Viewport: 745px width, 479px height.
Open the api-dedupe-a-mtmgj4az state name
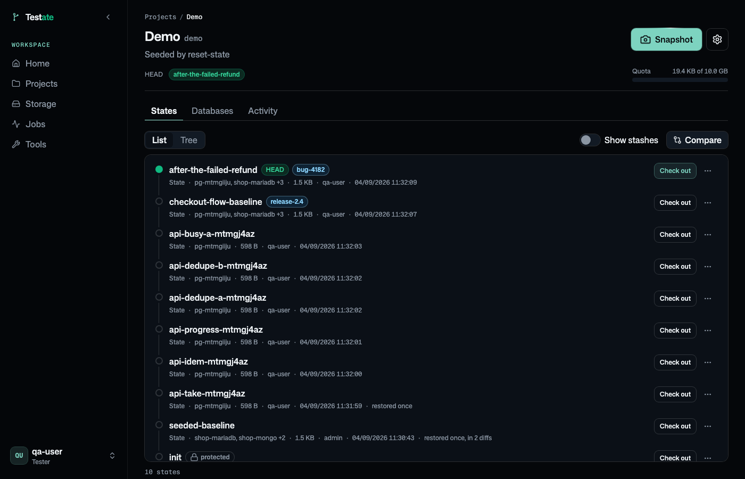click(x=218, y=298)
